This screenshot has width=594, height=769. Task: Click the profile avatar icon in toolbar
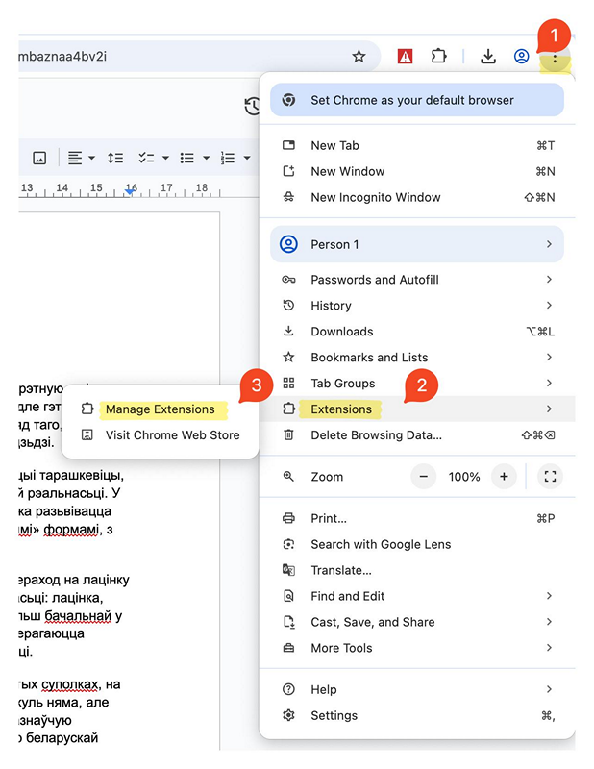[521, 57]
